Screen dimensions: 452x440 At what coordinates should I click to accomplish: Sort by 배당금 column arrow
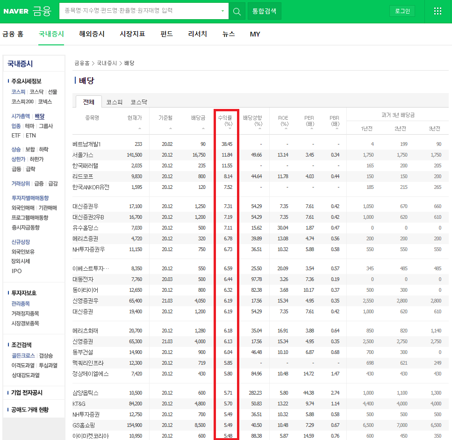point(203,128)
